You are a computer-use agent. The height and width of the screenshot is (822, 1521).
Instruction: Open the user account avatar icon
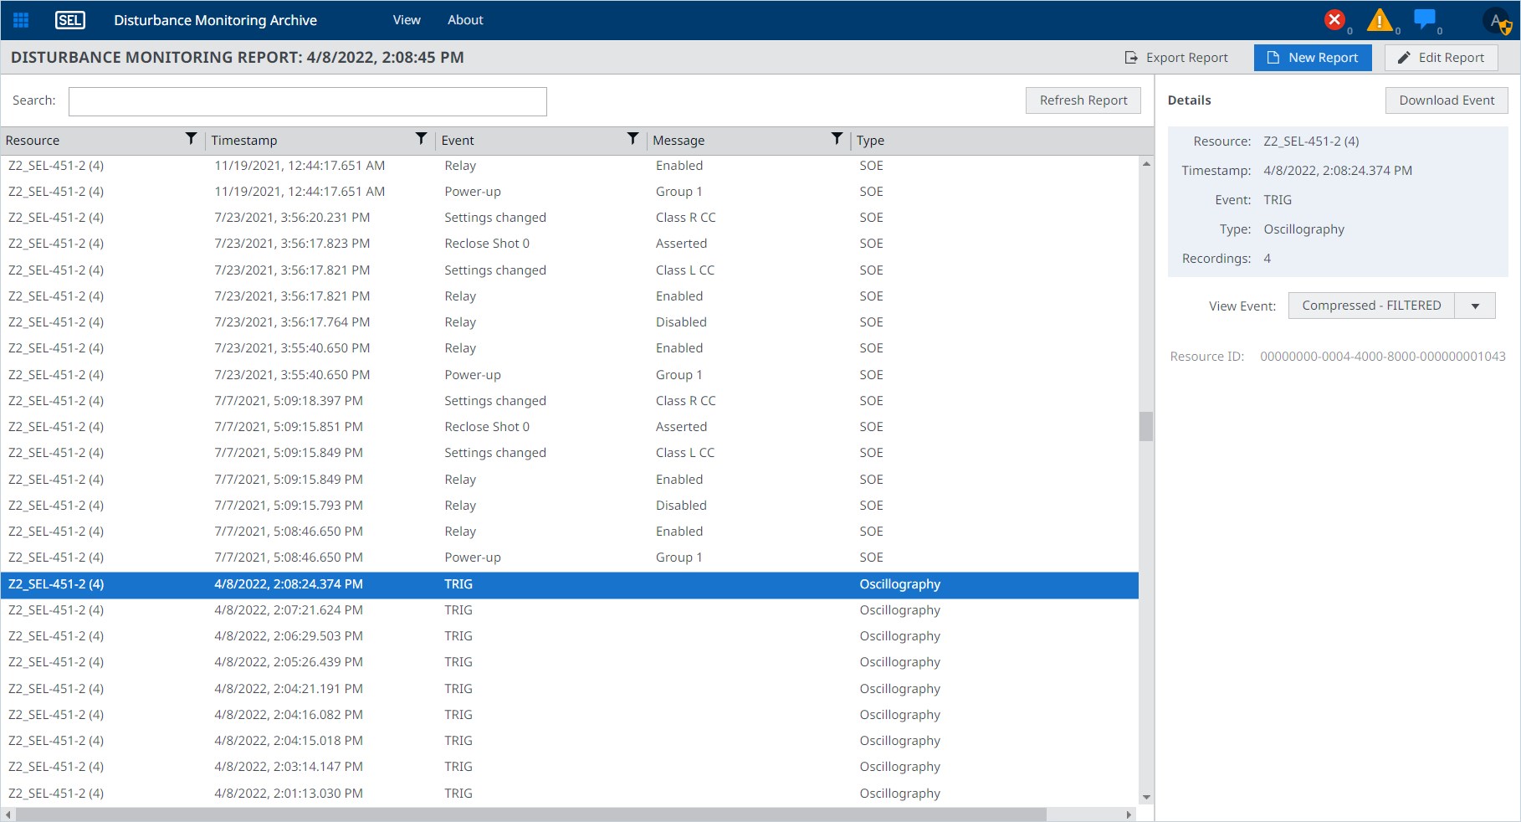[x=1497, y=21]
